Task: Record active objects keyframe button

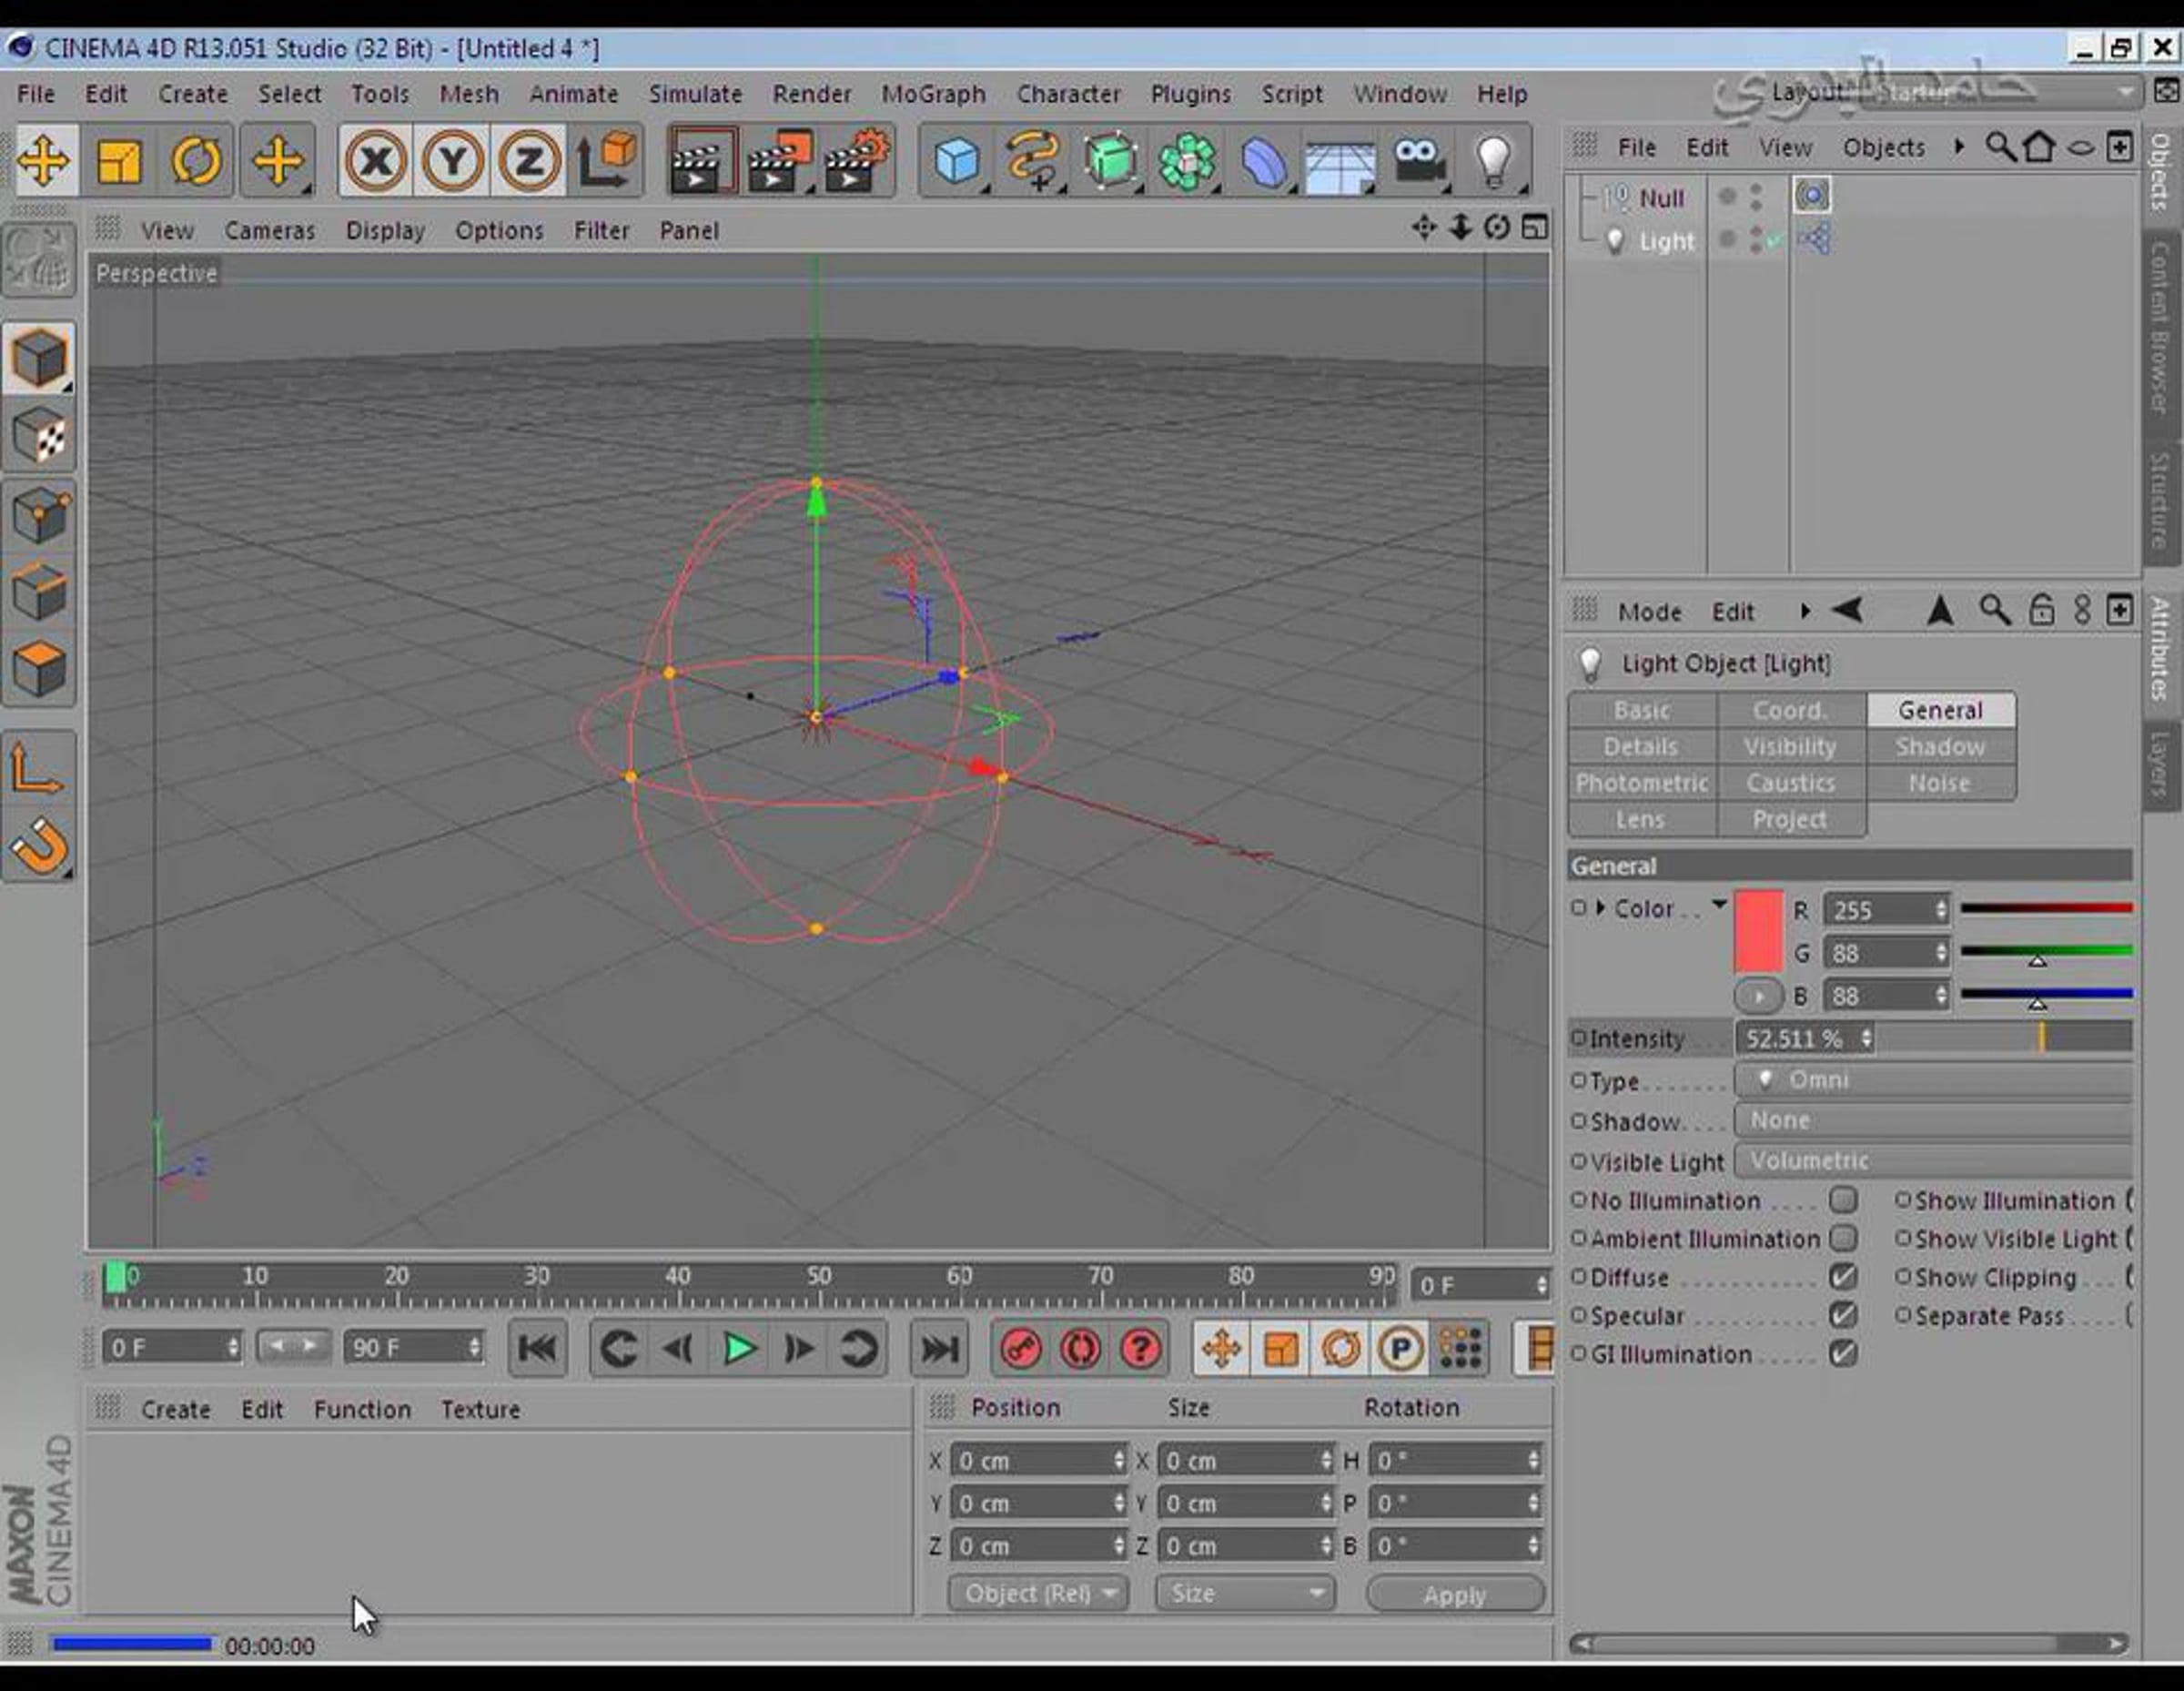Action: click(x=1020, y=1349)
